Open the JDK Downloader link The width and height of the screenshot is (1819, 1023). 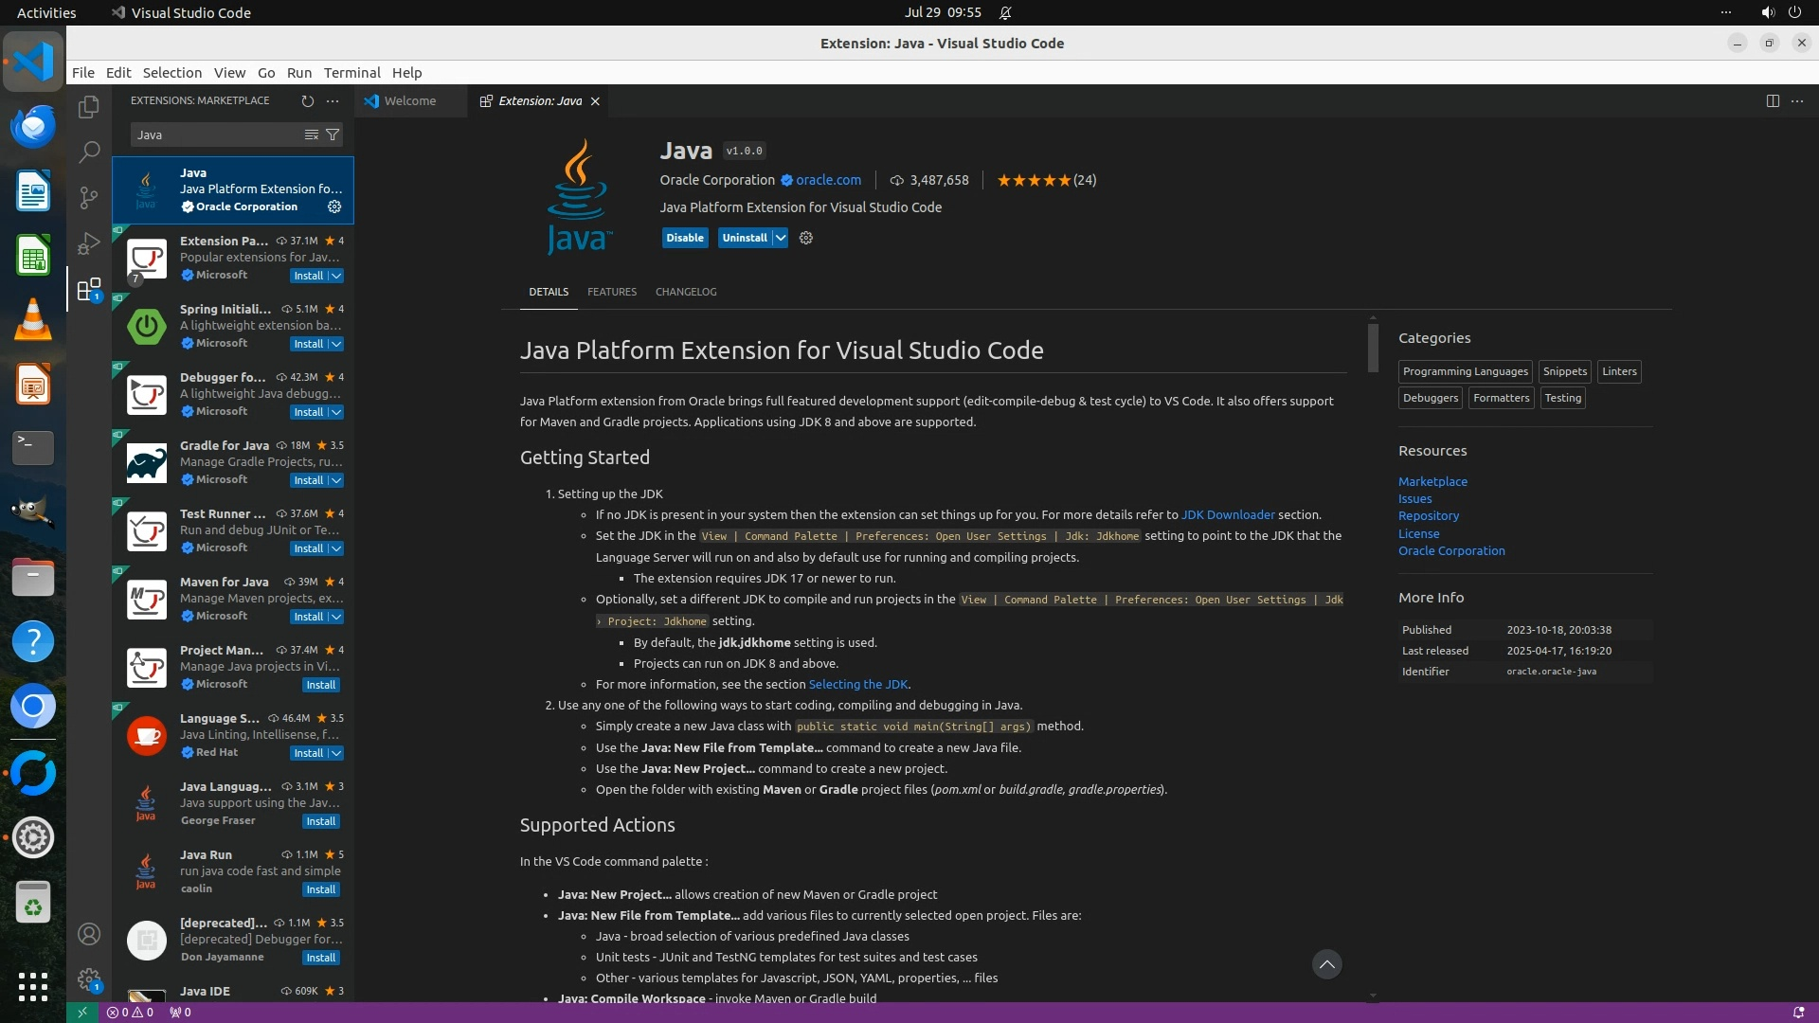click(1228, 514)
